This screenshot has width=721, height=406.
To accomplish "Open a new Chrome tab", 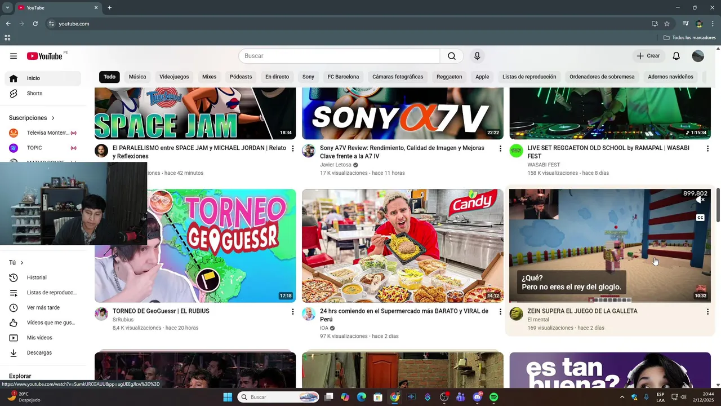I will tap(109, 8).
